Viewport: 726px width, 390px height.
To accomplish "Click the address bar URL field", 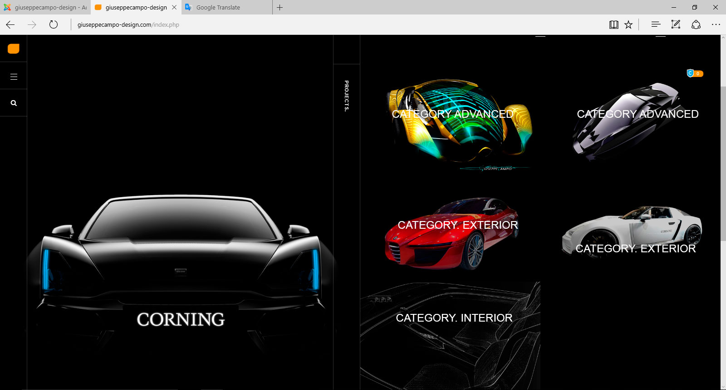I will pyautogui.click(x=336, y=24).
